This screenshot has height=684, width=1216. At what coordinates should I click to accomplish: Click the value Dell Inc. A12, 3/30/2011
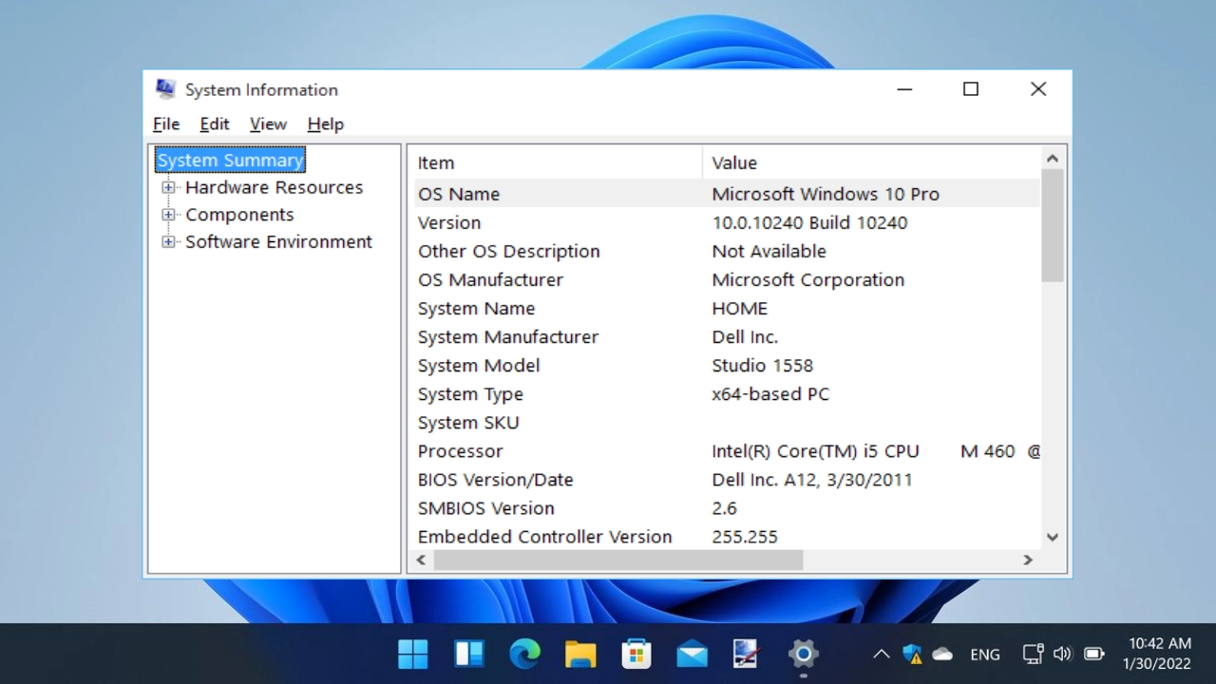click(x=812, y=479)
